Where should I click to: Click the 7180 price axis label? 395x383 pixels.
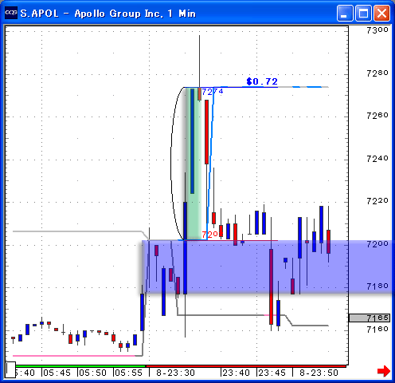[x=377, y=286]
